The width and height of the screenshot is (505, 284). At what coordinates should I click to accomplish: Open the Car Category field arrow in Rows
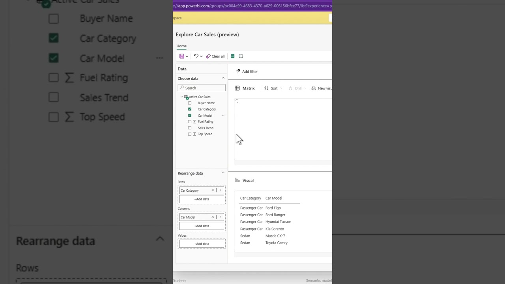pos(220,190)
